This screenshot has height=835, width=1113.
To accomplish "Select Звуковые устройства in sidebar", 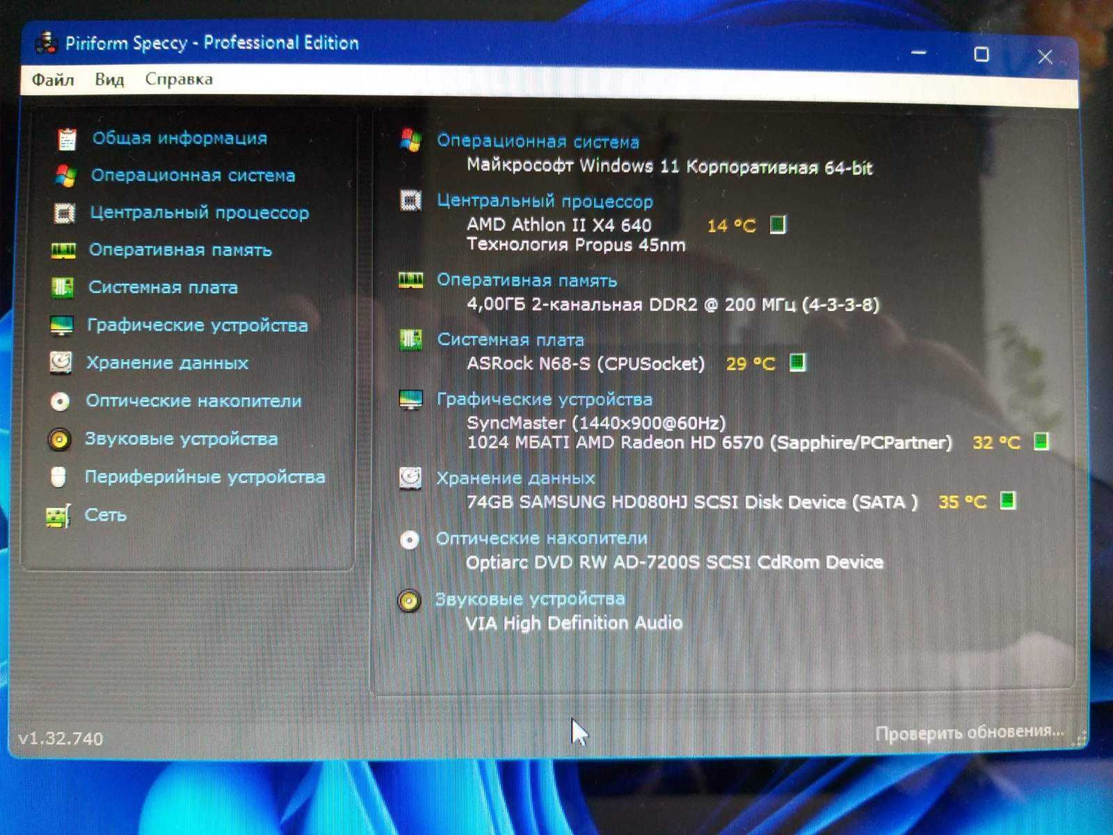I will pyautogui.click(x=181, y=439).
